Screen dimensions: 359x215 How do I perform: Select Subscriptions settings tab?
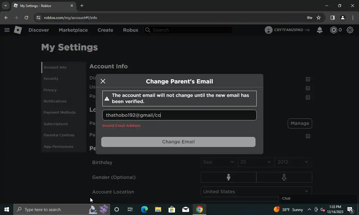tap(64, 124)
